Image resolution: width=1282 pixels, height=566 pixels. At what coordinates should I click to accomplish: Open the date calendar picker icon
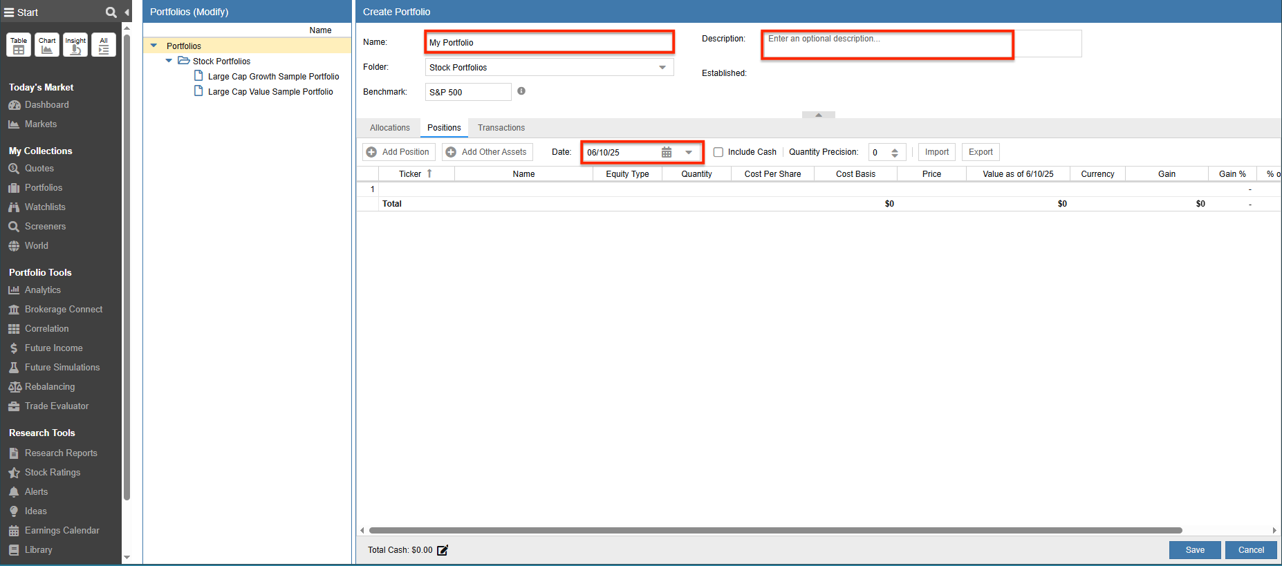click(x=667, y=153)
